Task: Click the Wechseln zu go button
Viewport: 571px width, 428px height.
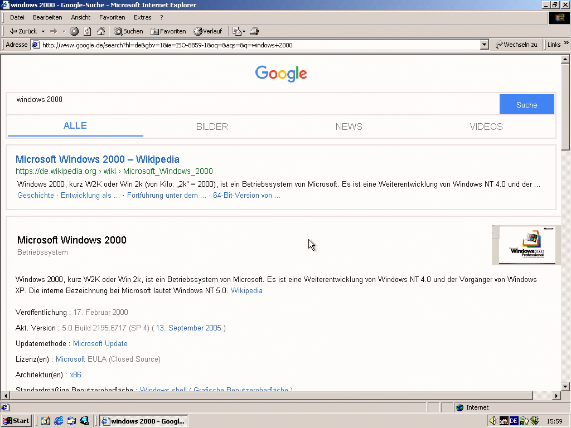Action: 516,45
